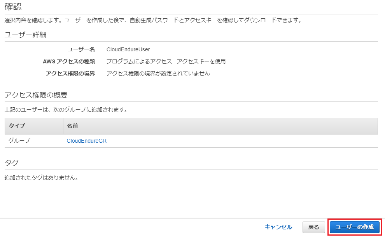This screenshot has width=385, height=236.
Task: Click the 確認 page heading
Action: tap(13, 7)
